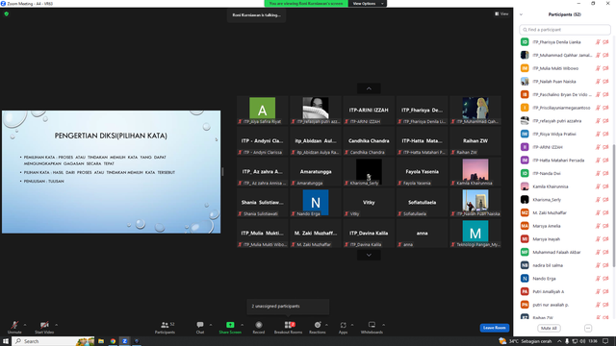Click the Kamila Khairunnisa video tile

click(x=475, y=171)
